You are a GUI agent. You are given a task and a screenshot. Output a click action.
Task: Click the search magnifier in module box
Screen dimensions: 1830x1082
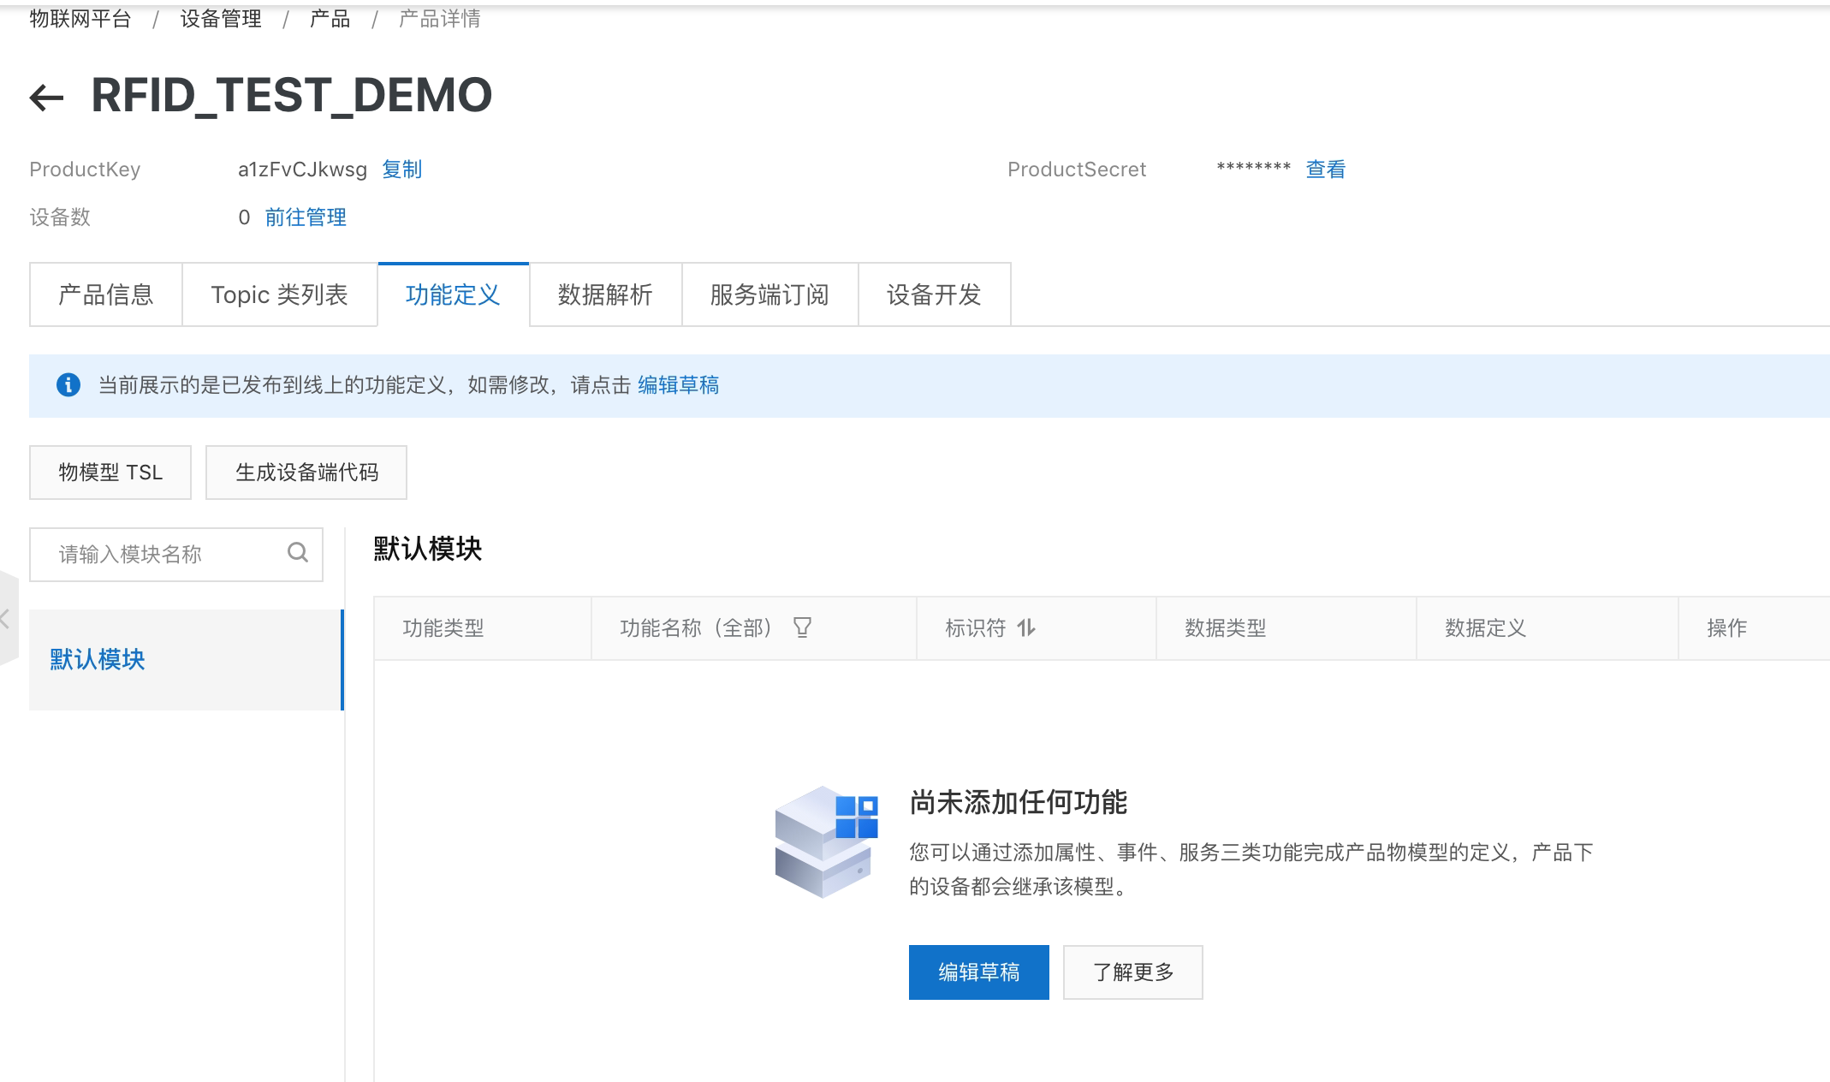pyautogui.click(x=297, y=553)
